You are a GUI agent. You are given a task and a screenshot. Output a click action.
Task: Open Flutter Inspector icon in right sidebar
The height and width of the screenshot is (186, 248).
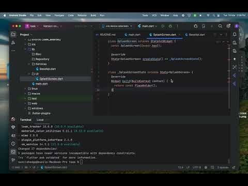point(235,67)
